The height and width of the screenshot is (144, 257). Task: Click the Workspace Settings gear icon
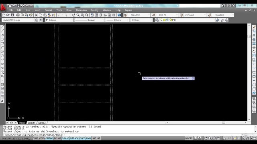(37, 20)
